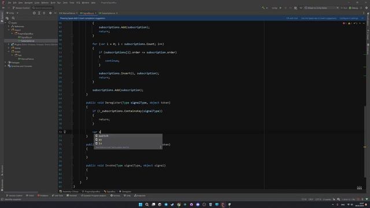Click the yellow warning marker on scrollbar stripe
The height and width of the screenshot is (208, 370).
tap(365, 147)
